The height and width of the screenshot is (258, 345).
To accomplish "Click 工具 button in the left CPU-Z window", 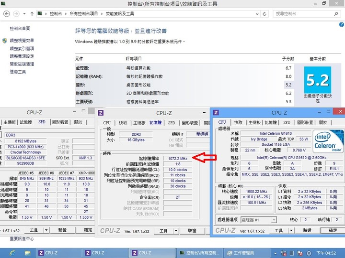I will 34,230.
